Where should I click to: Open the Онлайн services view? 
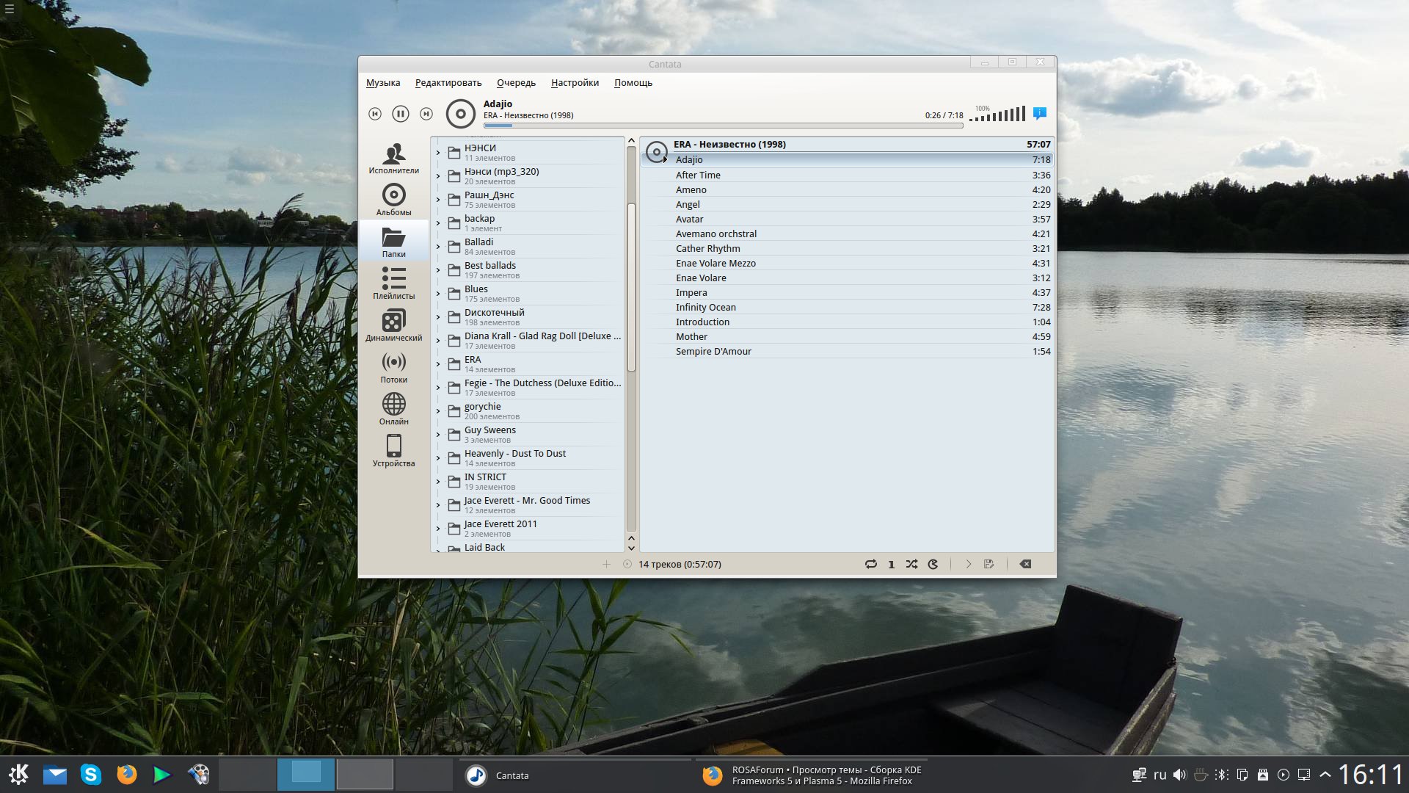pyautogui.click(x=393, y=409)
